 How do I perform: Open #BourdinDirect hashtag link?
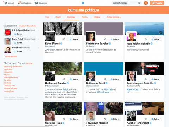click(133, 89)
